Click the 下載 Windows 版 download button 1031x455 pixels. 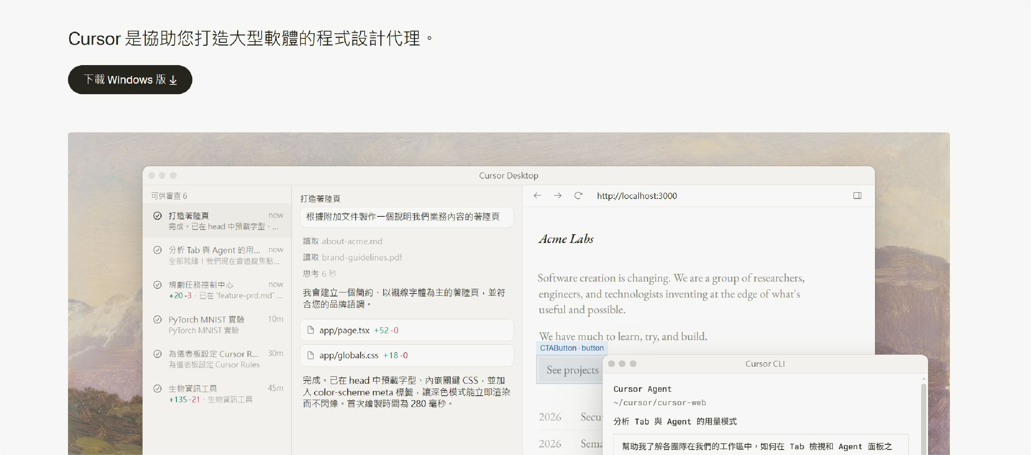coord(130,80)
